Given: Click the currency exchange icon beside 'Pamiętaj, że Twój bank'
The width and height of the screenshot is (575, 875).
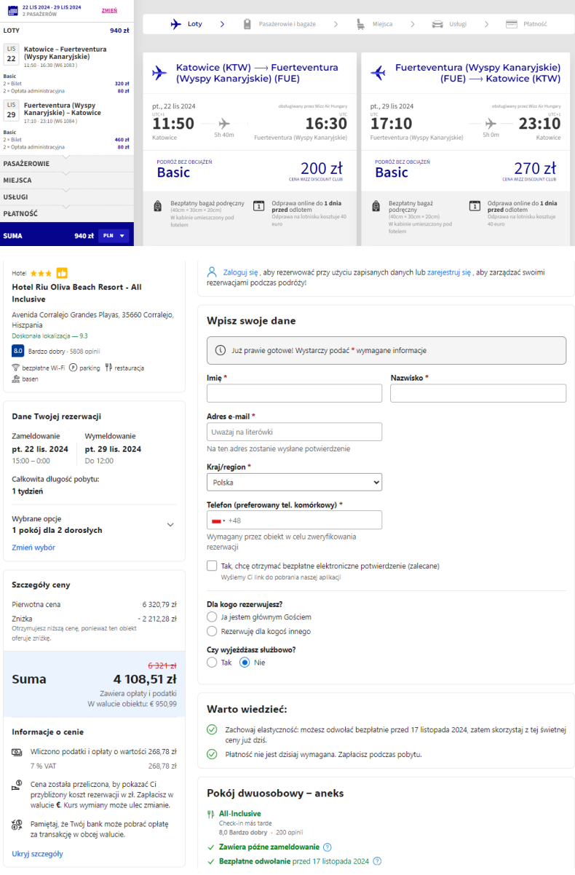Looking at the screenshot, I should (x=17, y=824).
